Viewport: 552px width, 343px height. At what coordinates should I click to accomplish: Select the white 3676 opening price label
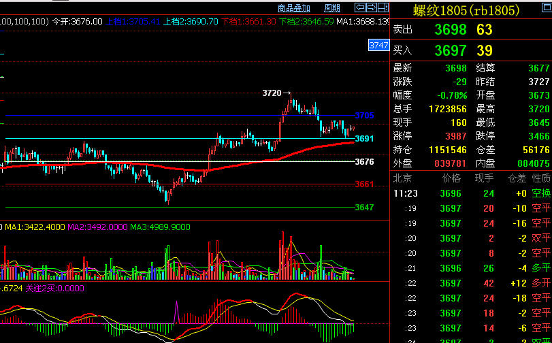(364, 162)
